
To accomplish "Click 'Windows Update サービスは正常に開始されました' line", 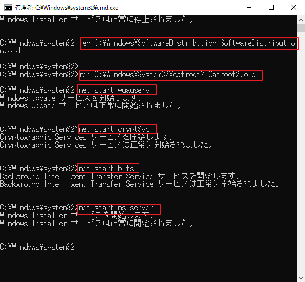I will pos(91,105).
